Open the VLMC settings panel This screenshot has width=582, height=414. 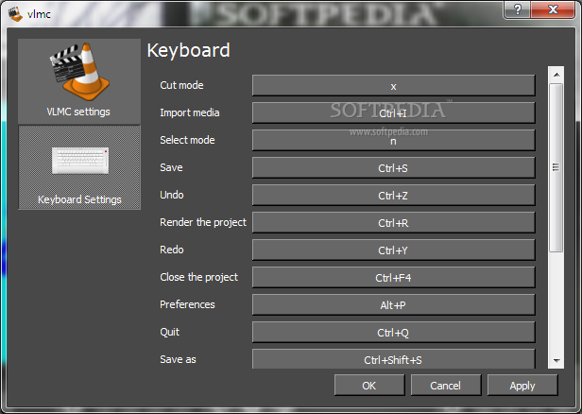click(x=79, y=81)
